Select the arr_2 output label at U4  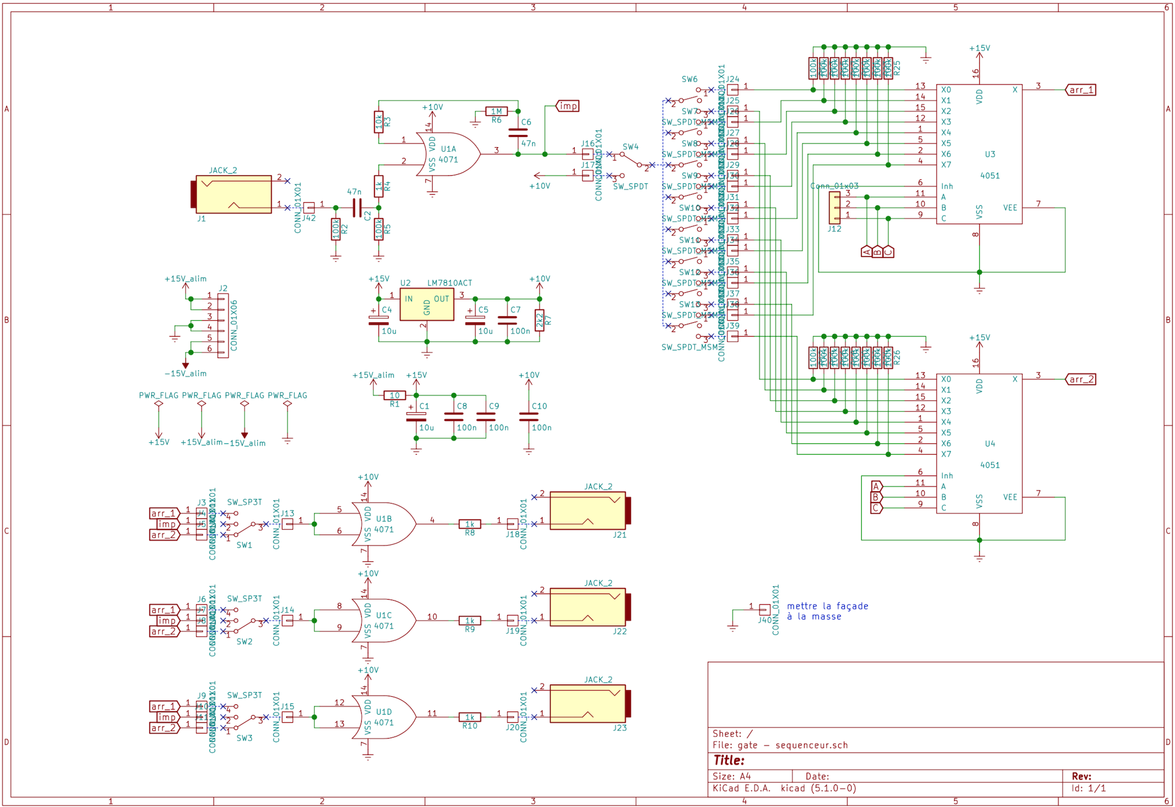pos(1081,379)
